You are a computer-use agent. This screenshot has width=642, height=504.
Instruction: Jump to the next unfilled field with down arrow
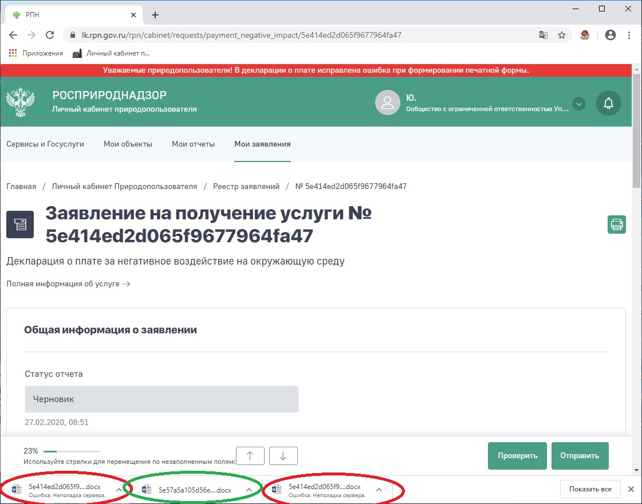tap(283, 456)
